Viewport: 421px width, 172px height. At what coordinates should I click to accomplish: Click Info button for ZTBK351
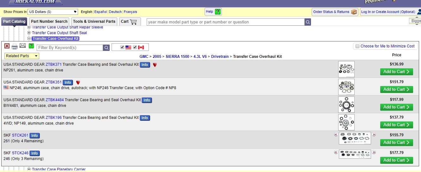(x=68, y=83)
